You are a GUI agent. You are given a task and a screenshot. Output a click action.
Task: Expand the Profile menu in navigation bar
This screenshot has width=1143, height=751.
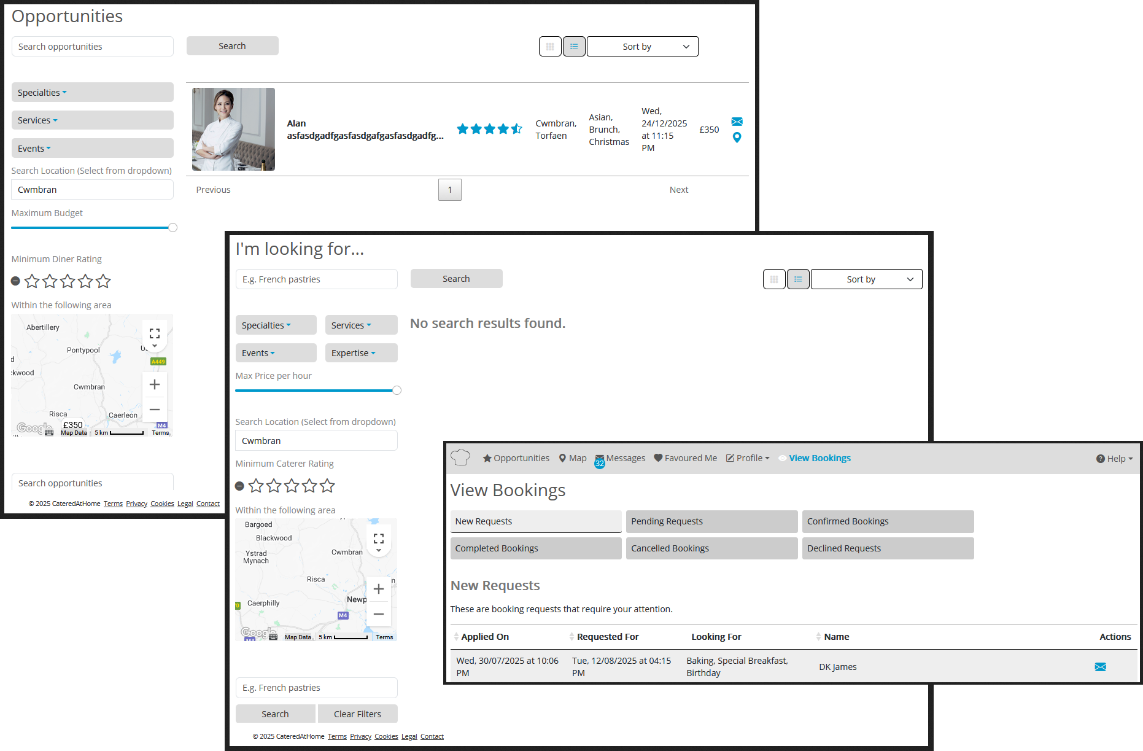(x=748, y=458)
